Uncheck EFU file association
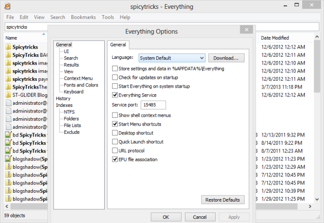The height and width of the screenshot is (223, 324). tap(115, 159)
